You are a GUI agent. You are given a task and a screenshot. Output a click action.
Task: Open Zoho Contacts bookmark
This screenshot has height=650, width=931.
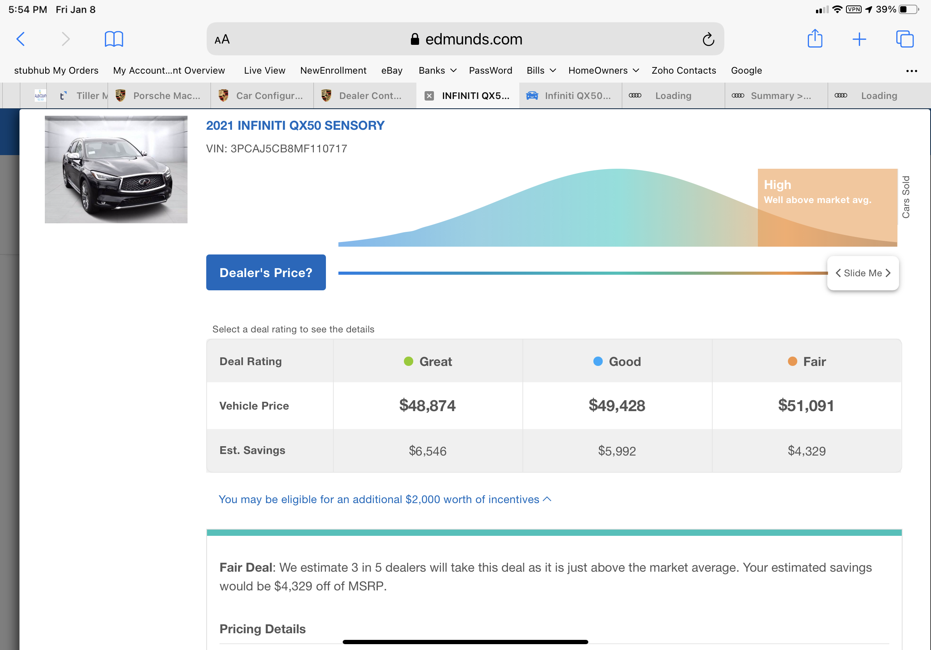(684, 71)
